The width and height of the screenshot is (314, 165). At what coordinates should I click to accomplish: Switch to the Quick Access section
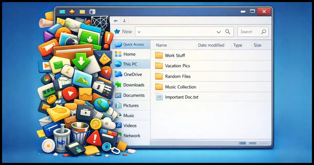134,44
